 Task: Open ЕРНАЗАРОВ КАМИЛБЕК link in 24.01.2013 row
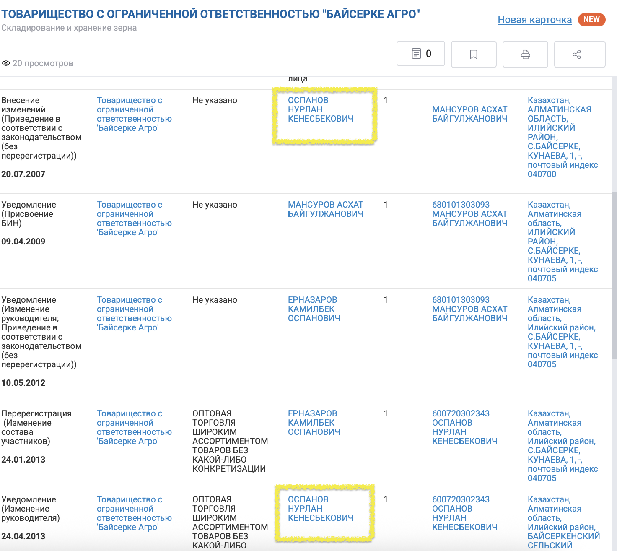[314, 423]
